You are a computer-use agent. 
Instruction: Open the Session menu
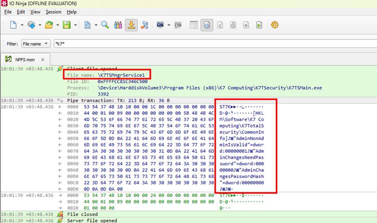(x=53, y=12)
